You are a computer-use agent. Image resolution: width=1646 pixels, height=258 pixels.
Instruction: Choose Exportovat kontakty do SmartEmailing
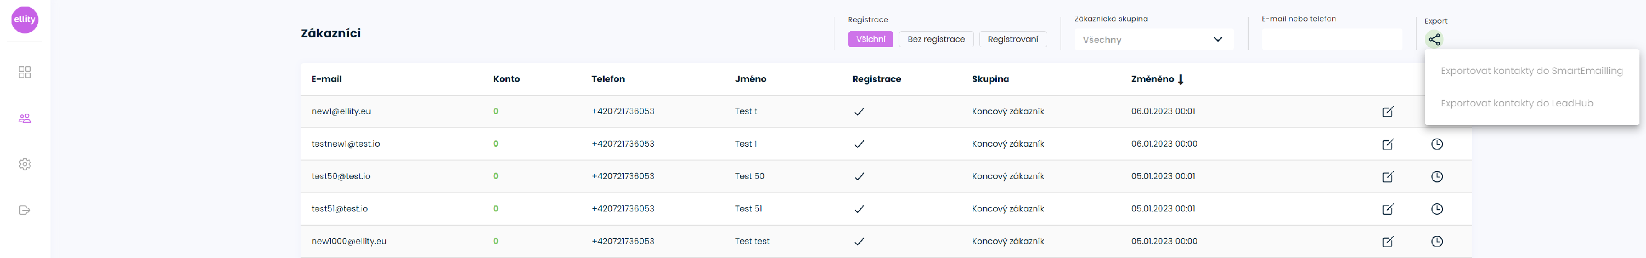tap(1531, 71)
